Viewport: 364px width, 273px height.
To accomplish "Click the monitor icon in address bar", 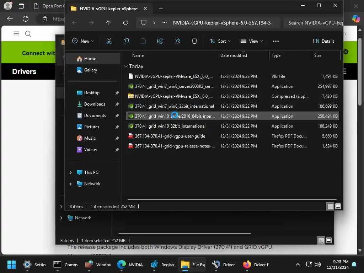I will (144, 22).
